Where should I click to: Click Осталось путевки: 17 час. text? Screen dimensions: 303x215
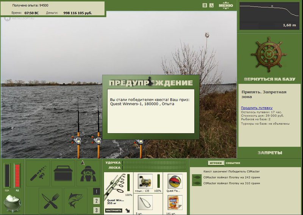[261, 112]
